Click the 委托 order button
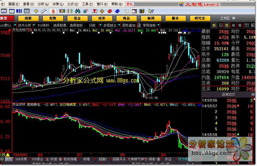The width and height of the screenshot is (257, 166). click(129, 4)
